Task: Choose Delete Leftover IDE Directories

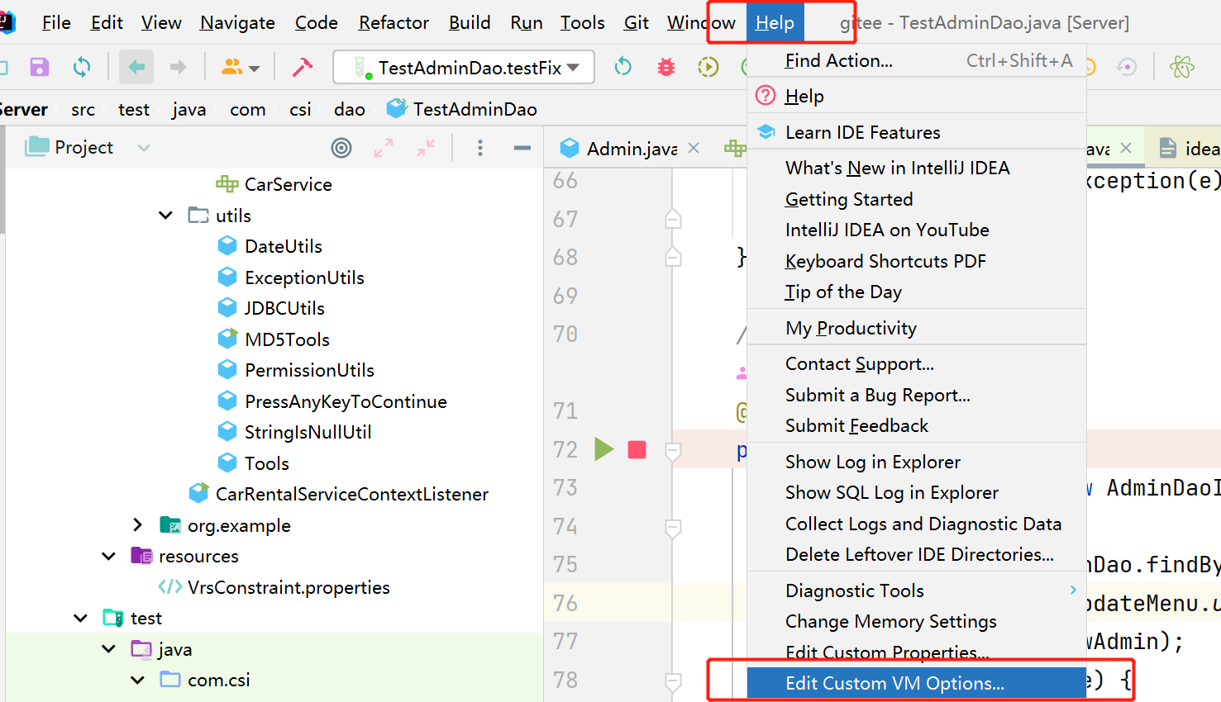Action: 917,554
